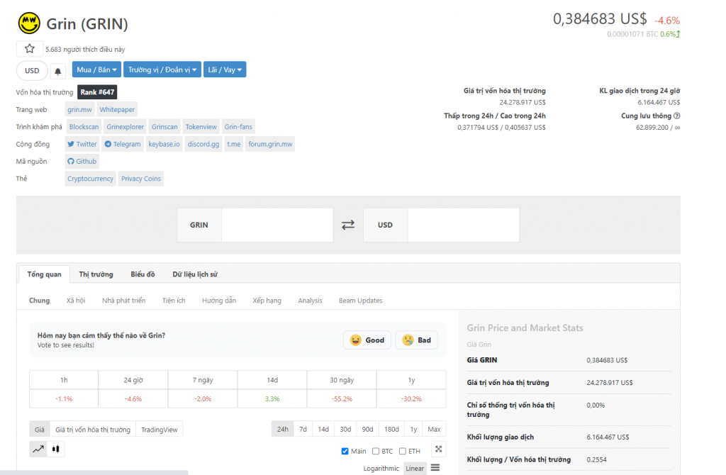Open the Blockscan explorer link
The height and width of the screenshot is (475, 726).
click(84, 126)
